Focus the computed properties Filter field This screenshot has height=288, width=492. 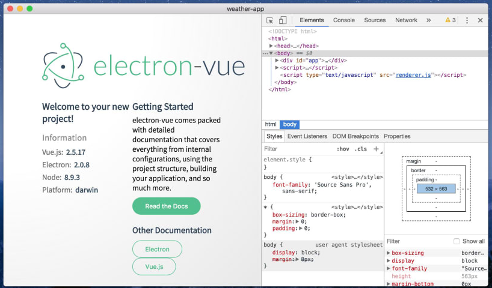pyautogui.click(x=417, y=241)
